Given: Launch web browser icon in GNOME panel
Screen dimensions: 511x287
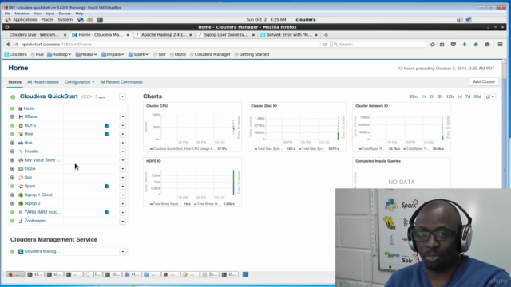Looking at the screenshot, I should (80, 20).
